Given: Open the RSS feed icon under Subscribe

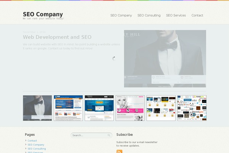Looking at the screenshot, I should 119,151.
